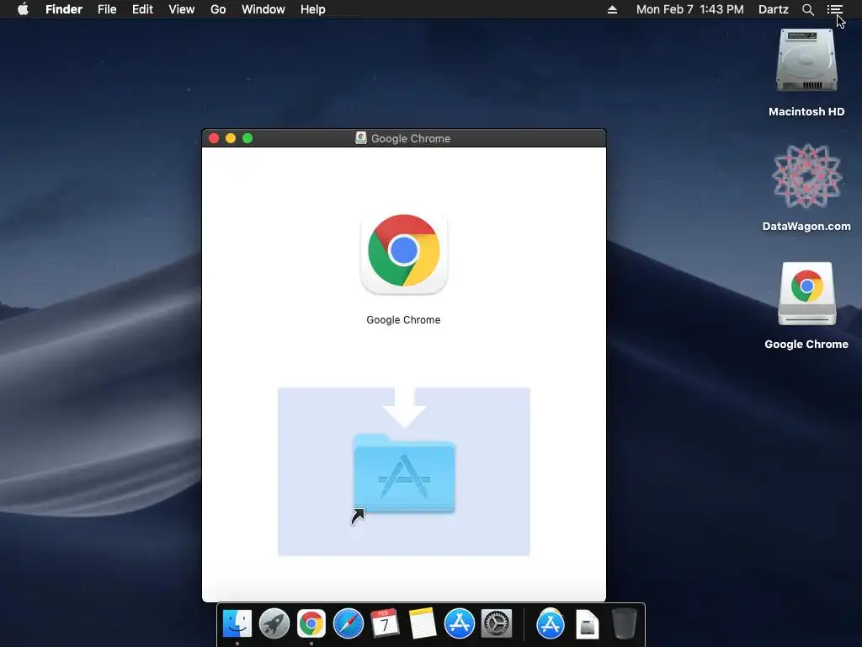The width and height of the screenshot is (862, 647).
Task: Open the disk image document in Dock
Action: pyautogui.click(x=587, y=624)
